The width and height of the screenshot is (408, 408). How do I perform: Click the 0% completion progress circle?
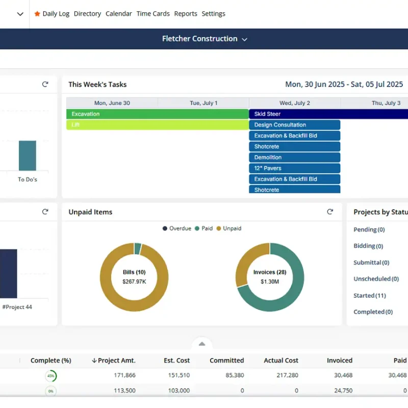coord(50,391)
